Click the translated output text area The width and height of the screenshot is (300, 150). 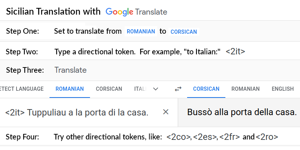tap(239, 112)
